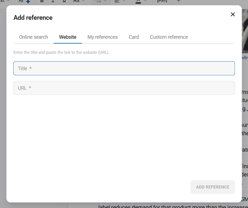This screenshot has height=208, width=248.
Task: Select the Website tab
Action: point(68,37)
